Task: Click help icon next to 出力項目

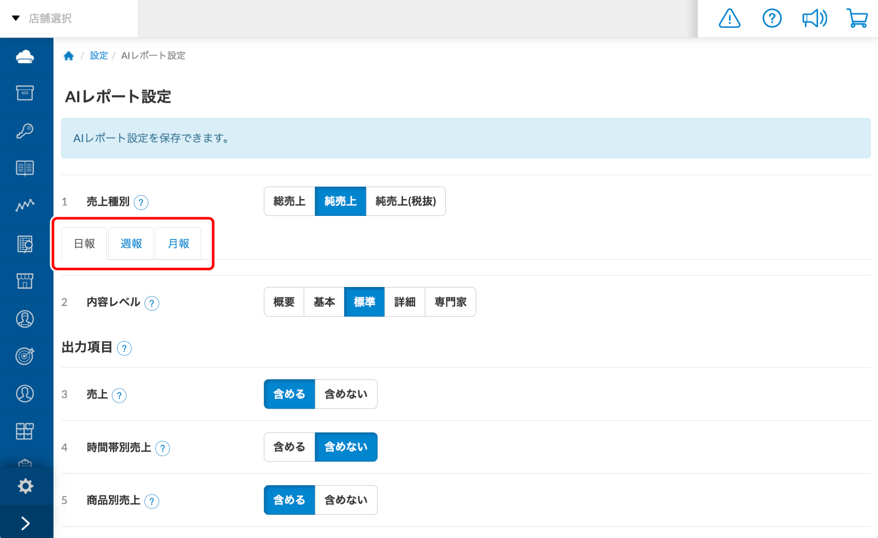Action: (124, 348)
